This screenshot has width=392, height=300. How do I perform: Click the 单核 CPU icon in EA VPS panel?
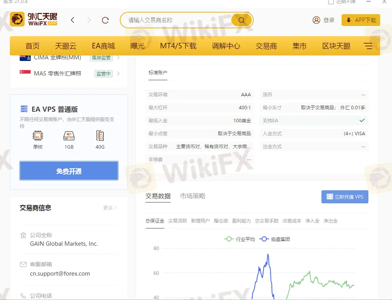[x=38, y=136]
